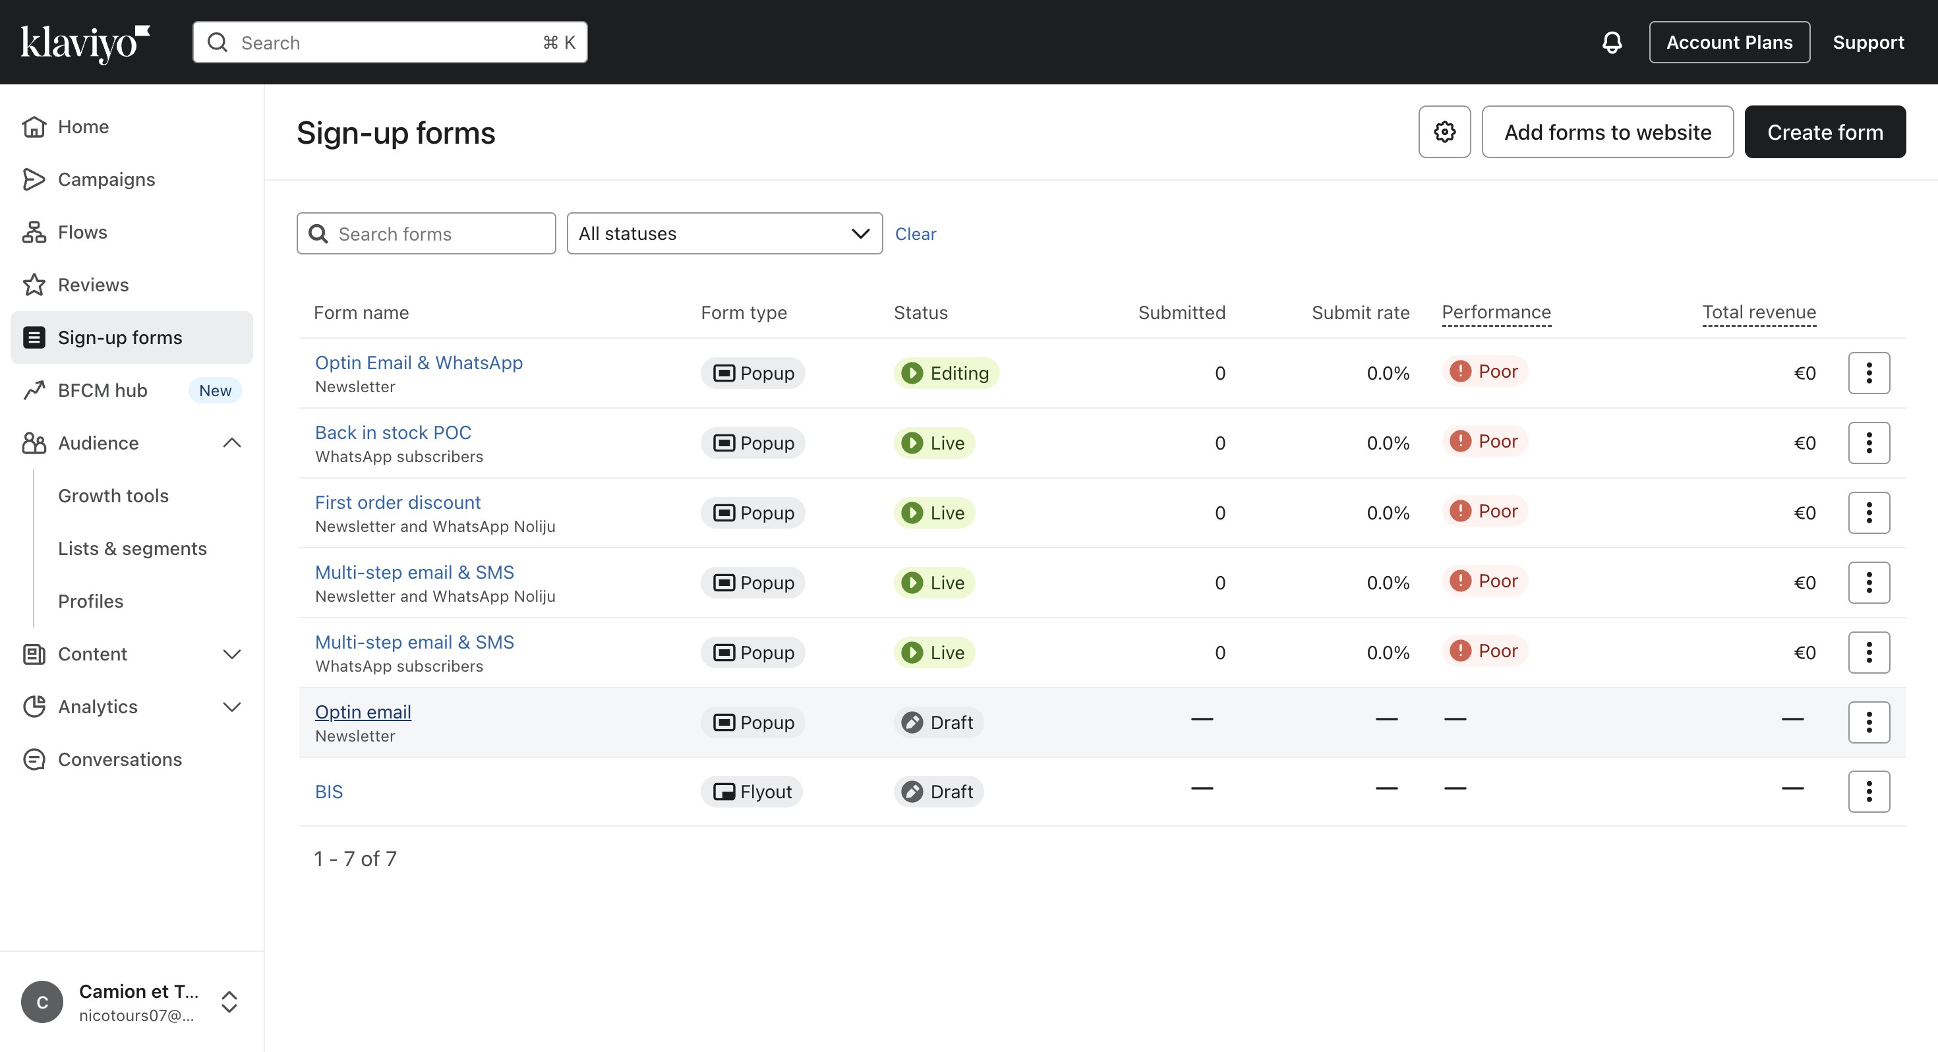Go to Lists & segments
Image resolution: width=1938 pixels, height=1052 pixels.
point(132,548)
